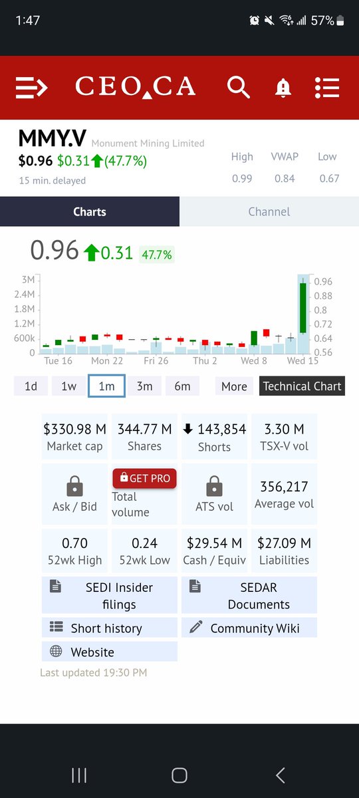Tap the SEDAR Documents file icon
The image size is (359, 798).
point(195,587)
